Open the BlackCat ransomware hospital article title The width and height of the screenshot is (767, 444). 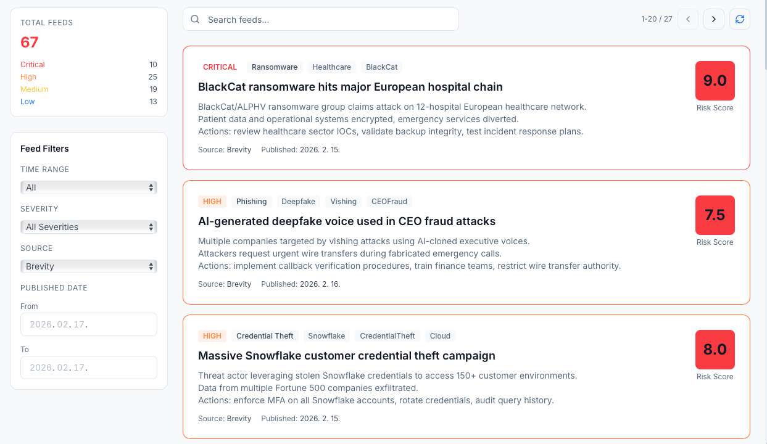pyautogui.click(x=349, y=87)
